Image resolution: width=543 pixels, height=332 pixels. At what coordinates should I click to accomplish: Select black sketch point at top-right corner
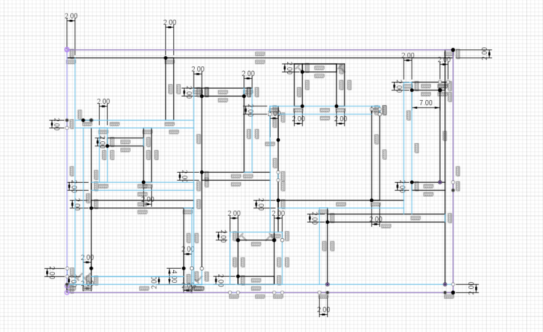coord(453,50)
